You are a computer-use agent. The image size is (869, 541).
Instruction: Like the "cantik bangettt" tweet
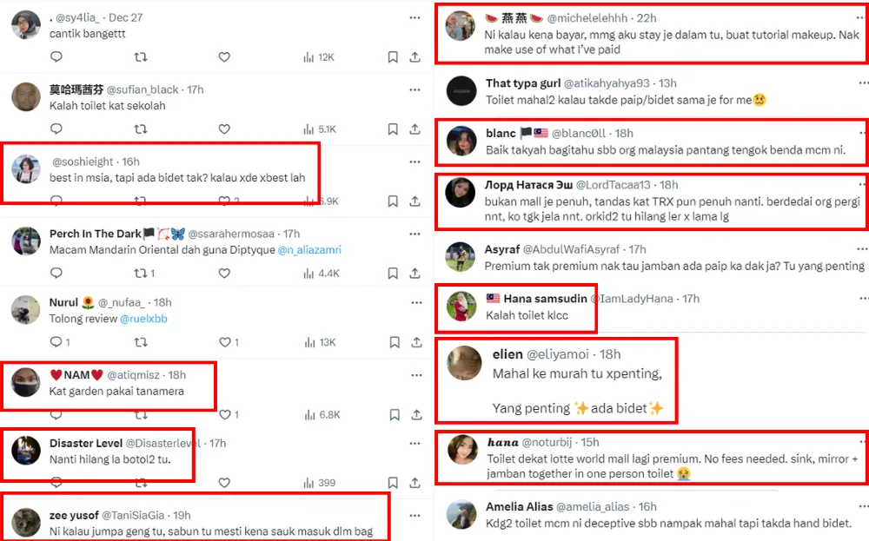click(x=224, y=57)
